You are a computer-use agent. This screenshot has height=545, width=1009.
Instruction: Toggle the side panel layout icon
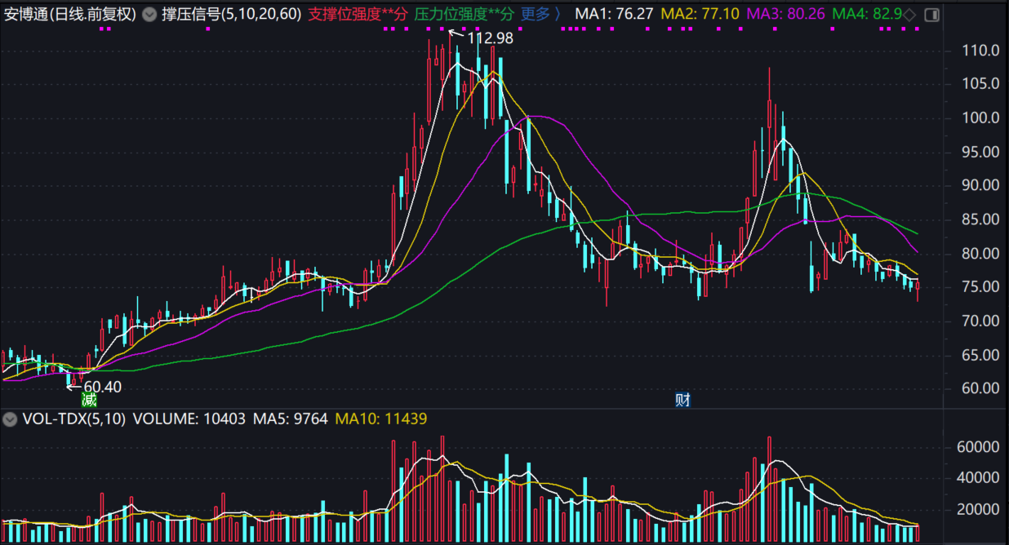click(x=931, y=15)
